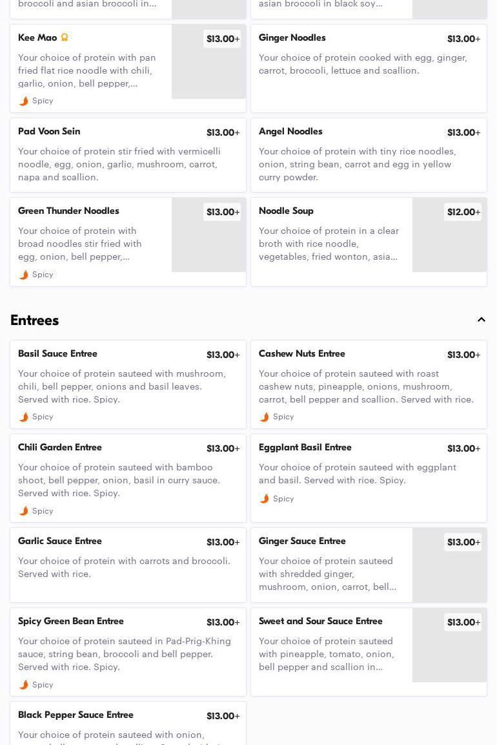
Task: Click spicy icon on Chili Garden Entree
Action: [23, 510]
